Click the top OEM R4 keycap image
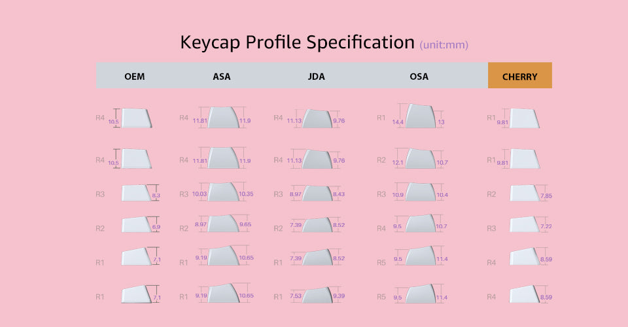Viewport: 628px width, 327px height. tap(136, 118)
